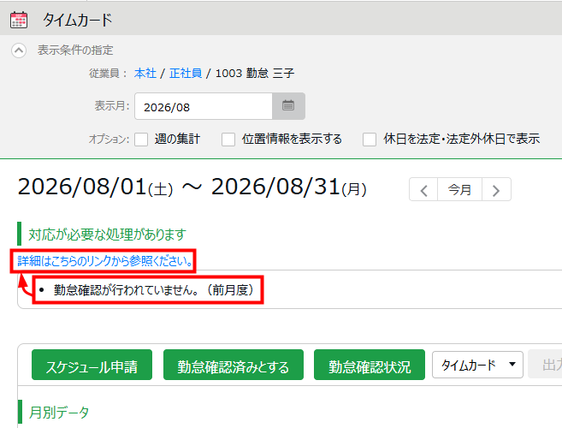Expand the タイムカード output dropdown
Viewport: 562px width, 428px height.
tap(477, 365)
